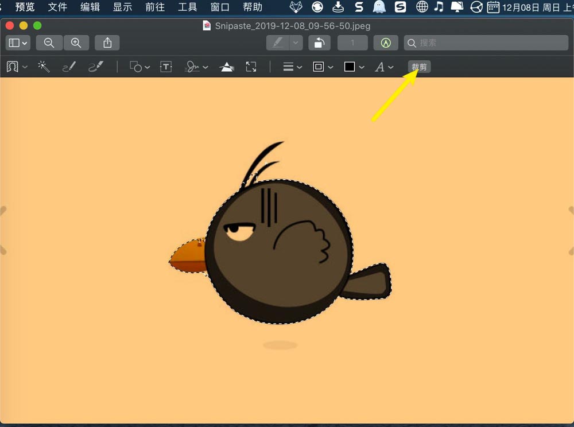Open the Adjust Size tool
The image size is (574, 427).
coord(251,67)
